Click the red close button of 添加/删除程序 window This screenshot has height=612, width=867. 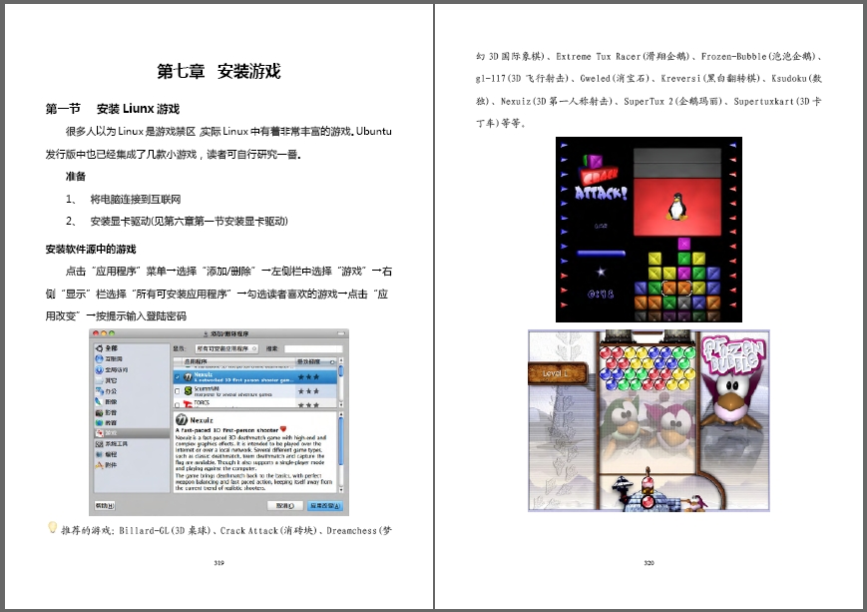[96, 333]
